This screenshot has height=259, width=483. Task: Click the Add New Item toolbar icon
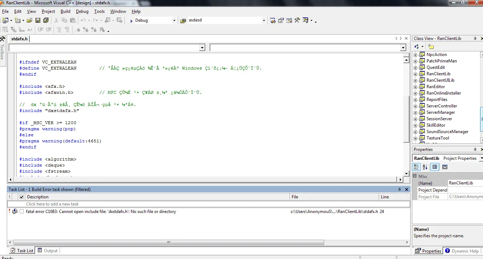click(x=17, y=20)
